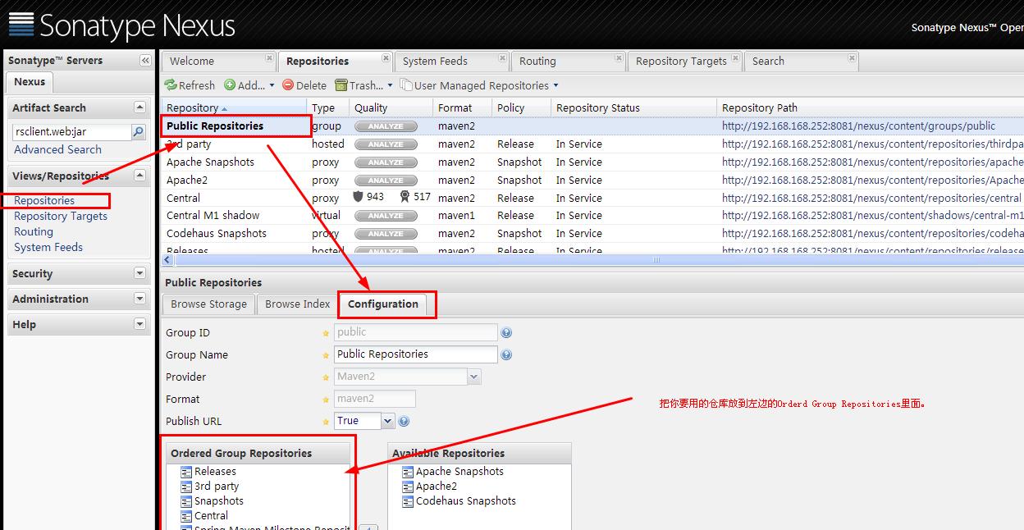The image size is (1024, 530).
Task: Collapse the Views/Repositories section
Action: coord(139,176)
